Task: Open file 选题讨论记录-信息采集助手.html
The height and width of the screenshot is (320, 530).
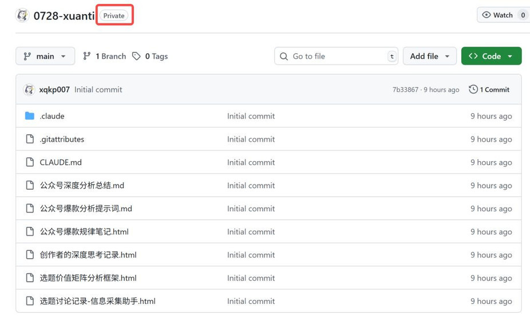Action: pyautogui.click(x=98, y=301)
